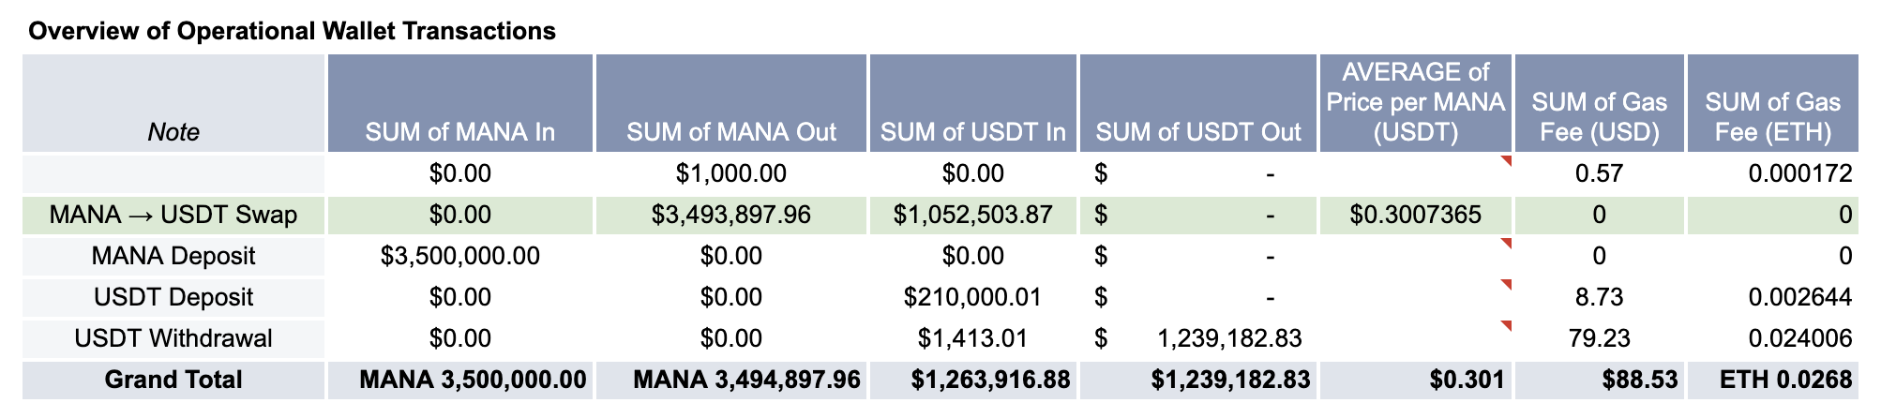Viewport: 1881px width, 418px height.
Task: Click the "Overview of Operational Wallet Transactions" title
Action: (292, 31)
